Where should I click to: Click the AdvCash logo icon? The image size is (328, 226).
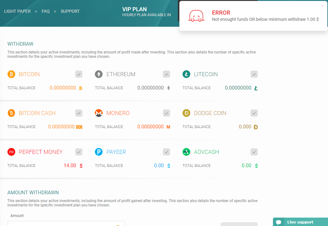186,152
